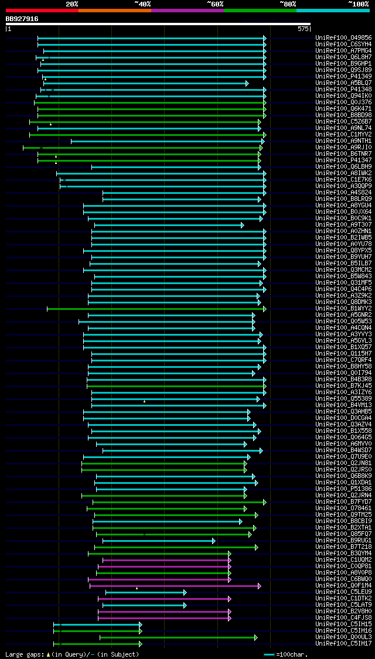
Task: Select the UniRef100_A9NTH1 label
Action: tap(343, 141)
